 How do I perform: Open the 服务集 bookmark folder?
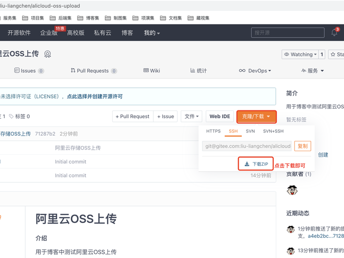(x=8, y=18)
